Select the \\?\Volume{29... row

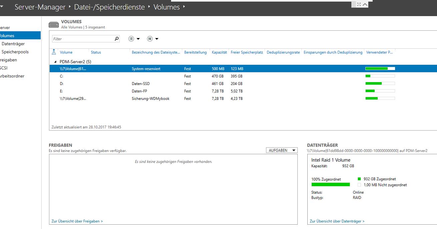coord(243,98)
